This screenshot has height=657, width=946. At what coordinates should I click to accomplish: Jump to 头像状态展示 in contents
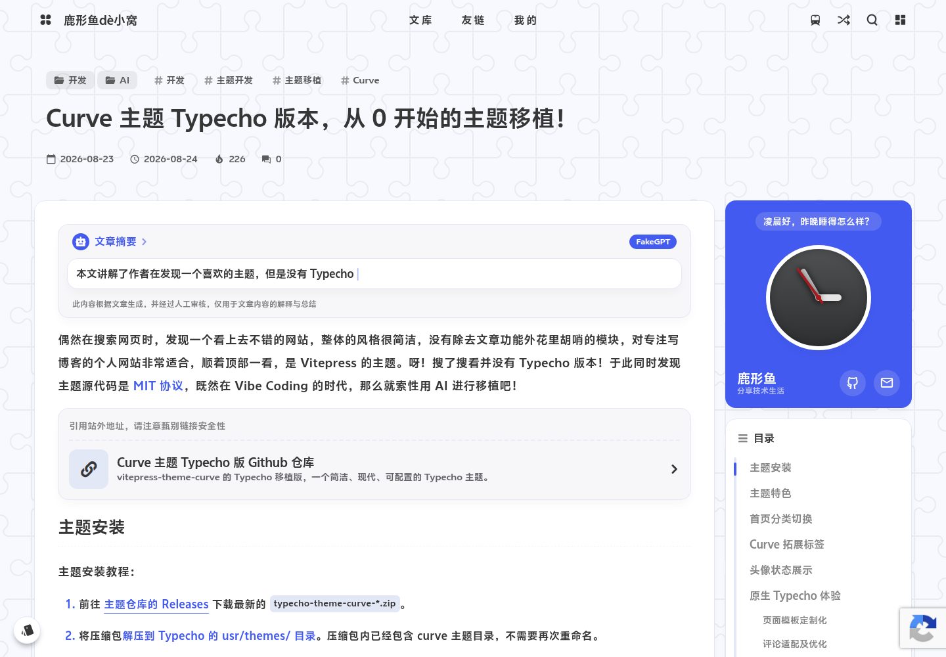tap(781, 570)
